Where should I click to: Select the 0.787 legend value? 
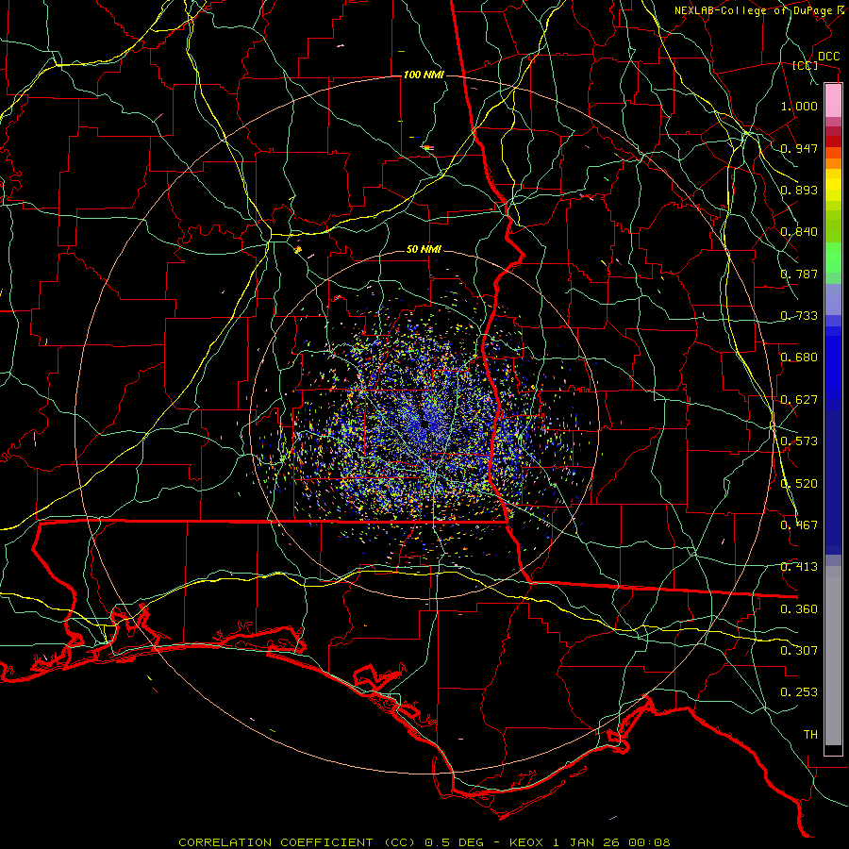pyautogui.click(x=799, y=274)
